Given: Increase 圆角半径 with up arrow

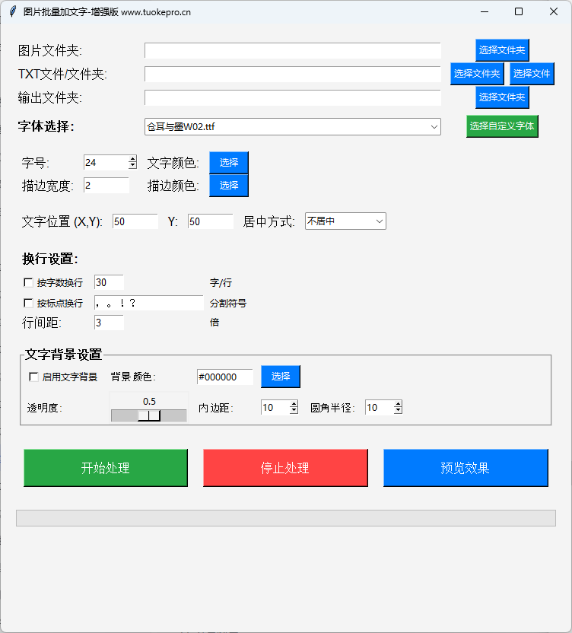Looking at the screenshot, I should [x=398, y=404].
